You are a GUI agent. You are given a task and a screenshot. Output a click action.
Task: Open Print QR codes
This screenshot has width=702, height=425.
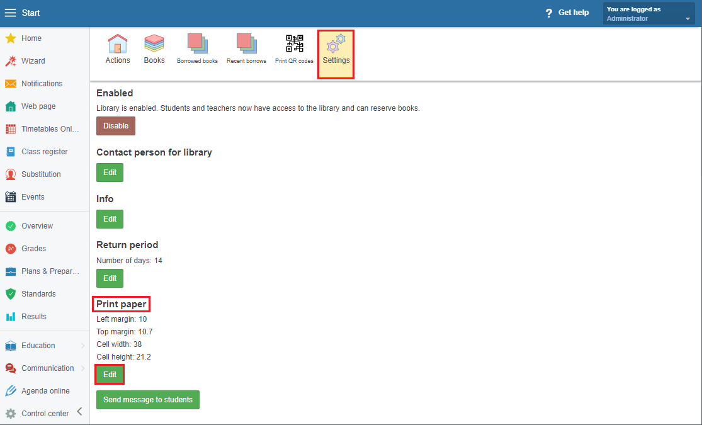(294, 49)
